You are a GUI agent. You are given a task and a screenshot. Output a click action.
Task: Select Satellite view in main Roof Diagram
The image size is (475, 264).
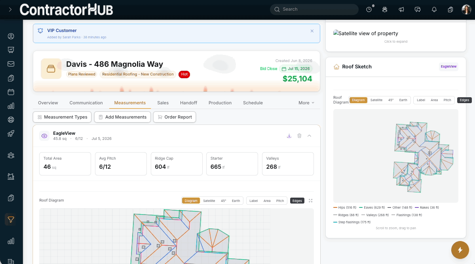[209, 201]
